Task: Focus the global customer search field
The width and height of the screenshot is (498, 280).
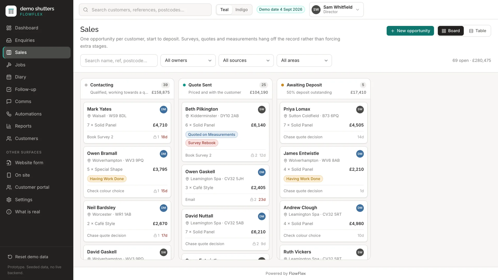Action: click(145, 10)
